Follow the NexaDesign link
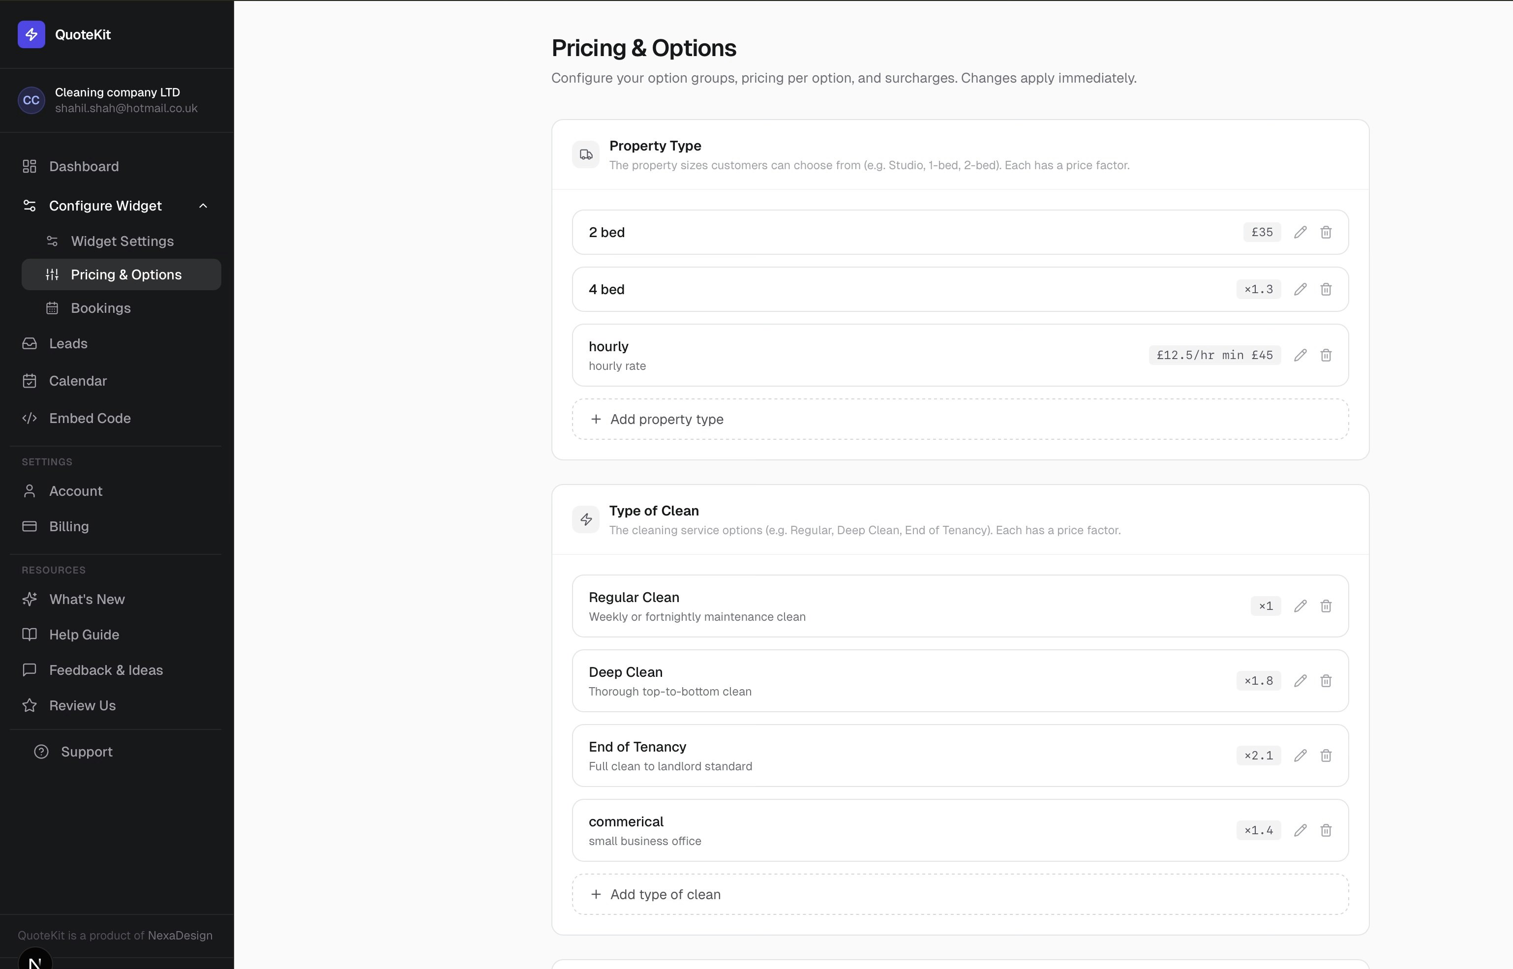1513x969 pixels. coord(180,936)
